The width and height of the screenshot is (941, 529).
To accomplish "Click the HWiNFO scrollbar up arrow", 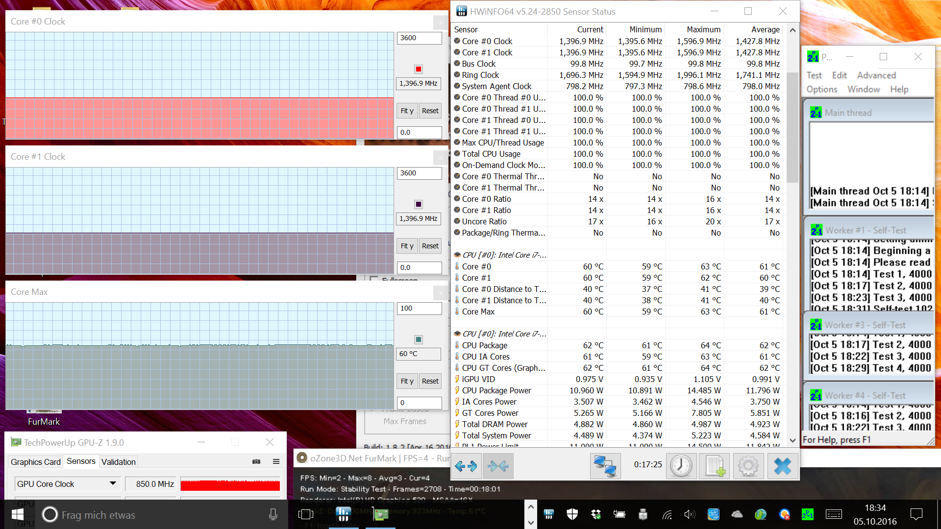I will pyautogui.click(x=792, y=30).
